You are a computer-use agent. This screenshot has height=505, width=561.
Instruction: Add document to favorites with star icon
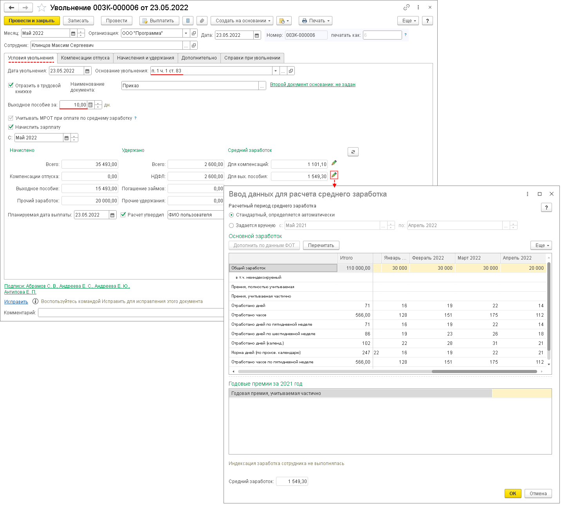41,7
